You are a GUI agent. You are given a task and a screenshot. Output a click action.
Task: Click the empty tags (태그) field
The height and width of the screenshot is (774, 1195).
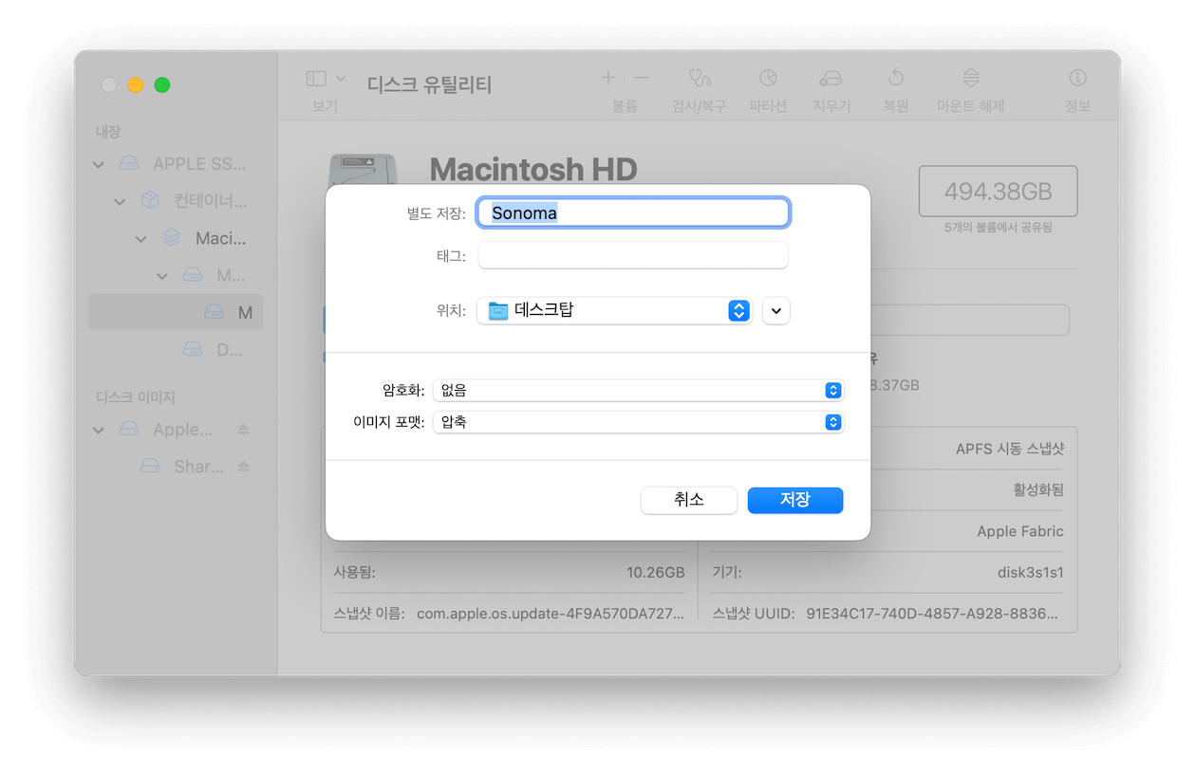pyautogui.click(x=633, y=255)
